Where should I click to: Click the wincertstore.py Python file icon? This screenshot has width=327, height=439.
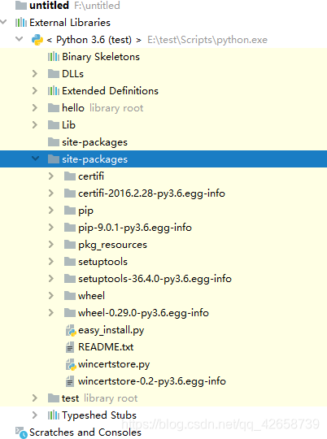[x=71, y=364]
